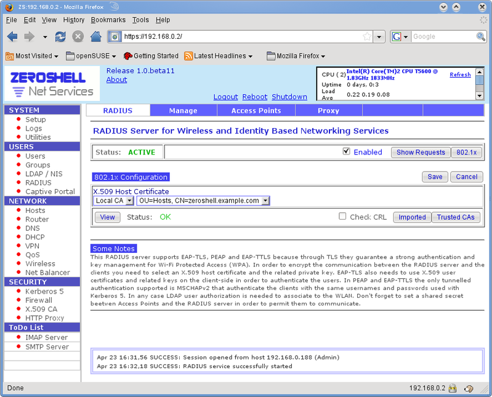Click the Getting Started bookmark icon
492x397 pixels.
tap(127, 56)
